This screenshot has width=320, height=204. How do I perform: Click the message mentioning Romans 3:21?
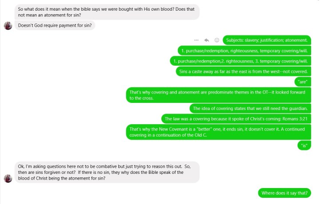(235, 118)
